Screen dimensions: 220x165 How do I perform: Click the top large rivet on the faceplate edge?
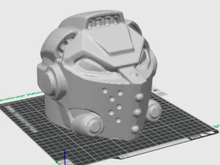point(139,97)
